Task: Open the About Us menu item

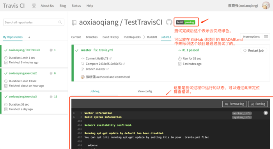Action: click(x=47, y=6)
